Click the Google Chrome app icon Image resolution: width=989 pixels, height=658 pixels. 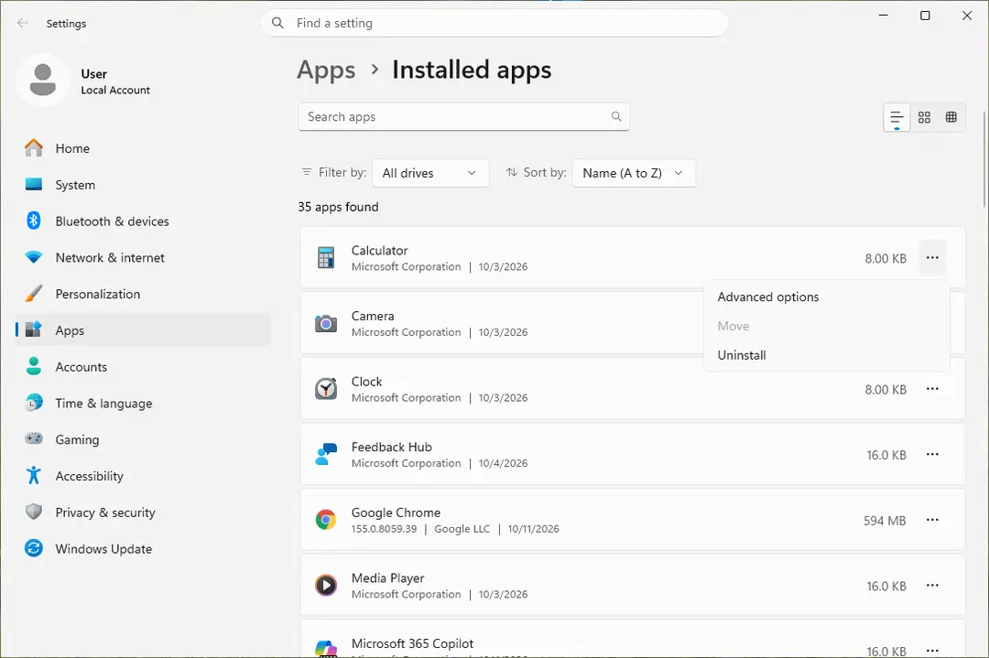click(x=325, y=520)
